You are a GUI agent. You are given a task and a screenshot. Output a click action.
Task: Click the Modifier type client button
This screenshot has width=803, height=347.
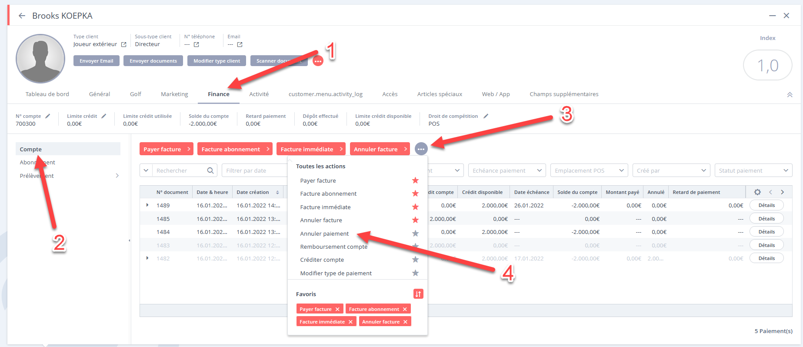coord(217,61)
